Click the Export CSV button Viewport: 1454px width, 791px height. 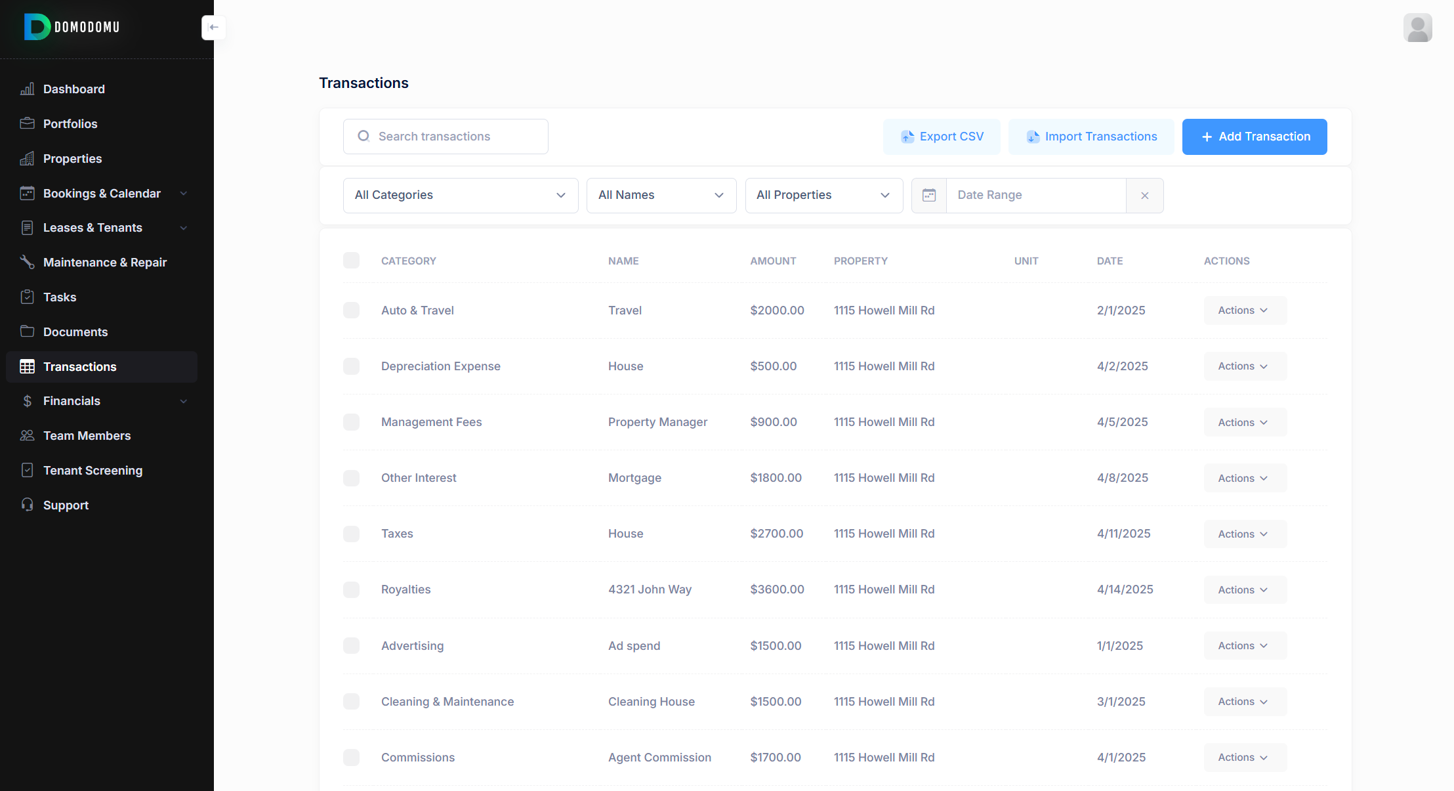942,137
